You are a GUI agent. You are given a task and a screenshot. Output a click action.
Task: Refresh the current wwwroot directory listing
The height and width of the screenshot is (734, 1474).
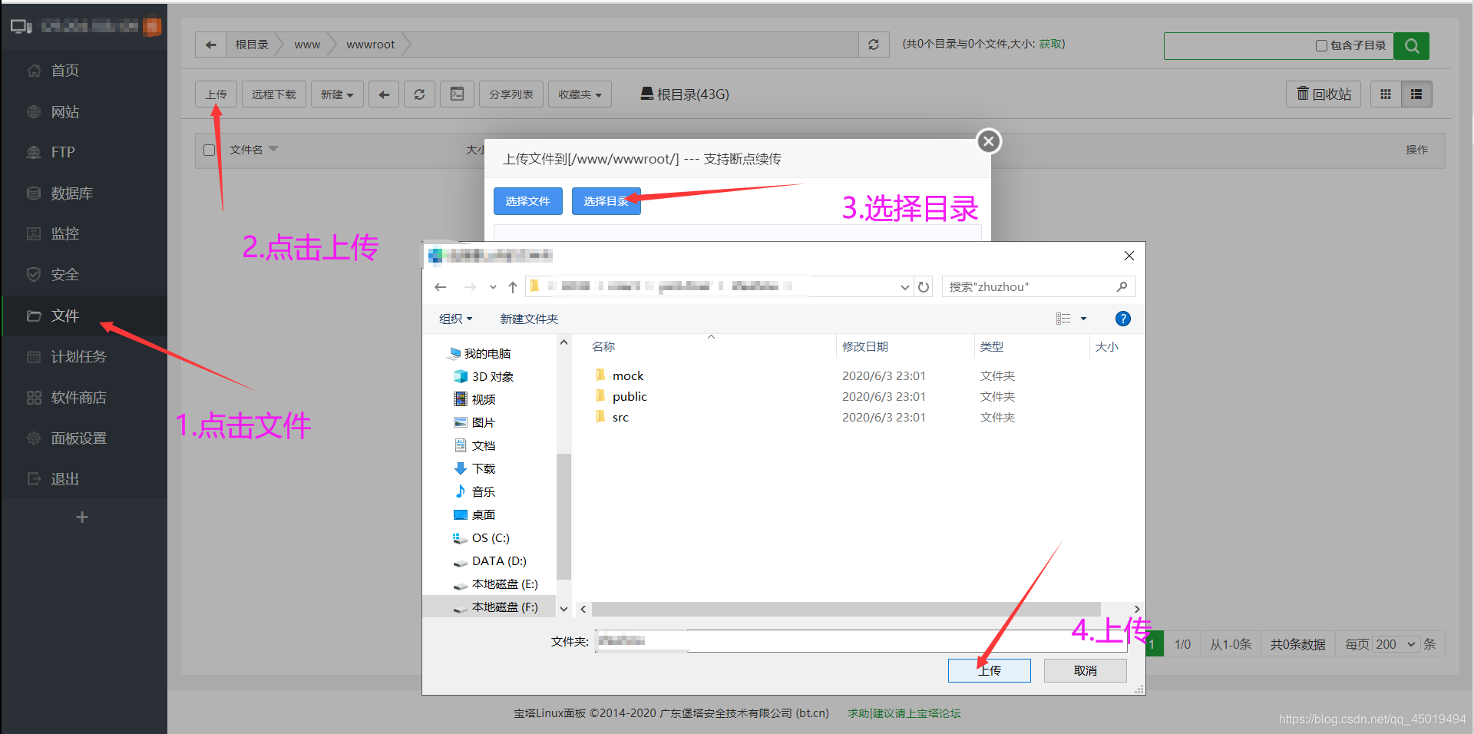pyautogui.click(x=873, y=45)
